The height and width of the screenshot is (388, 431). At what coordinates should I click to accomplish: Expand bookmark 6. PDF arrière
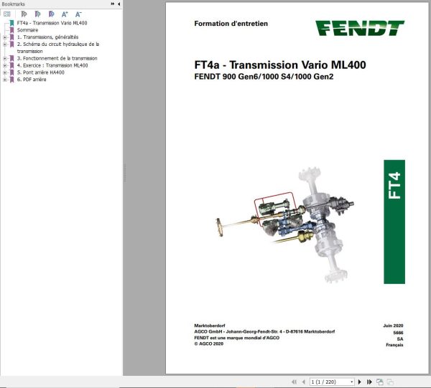(x=5, y=80)
